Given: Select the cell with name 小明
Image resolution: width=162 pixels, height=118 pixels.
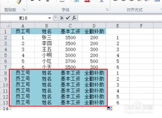Looking at the screenshot, I should click(x=47, y=55).
